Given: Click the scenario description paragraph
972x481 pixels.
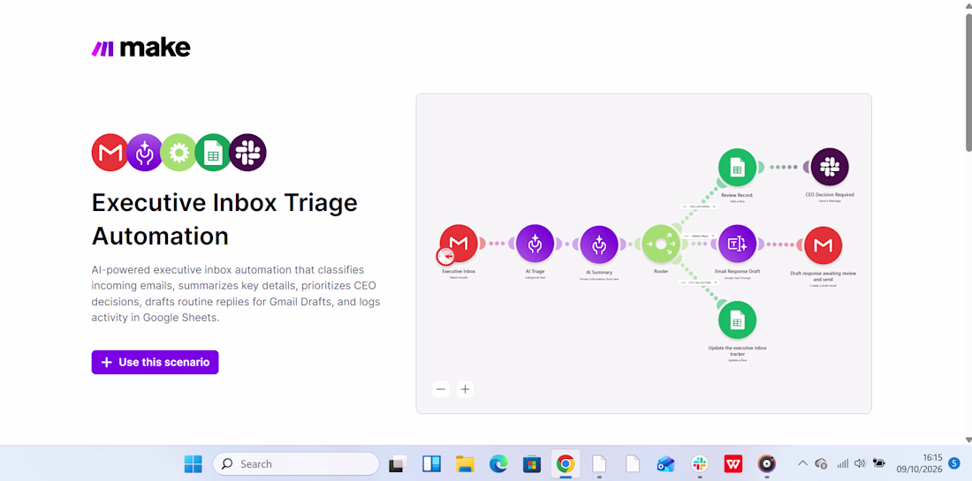Looking at the screenshot, I should (x=236, y=294).
